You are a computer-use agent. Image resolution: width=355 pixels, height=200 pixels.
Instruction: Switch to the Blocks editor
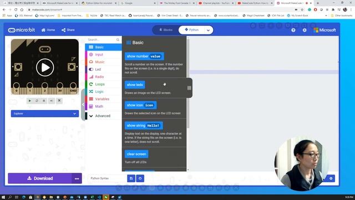click(x=166, y=30)
